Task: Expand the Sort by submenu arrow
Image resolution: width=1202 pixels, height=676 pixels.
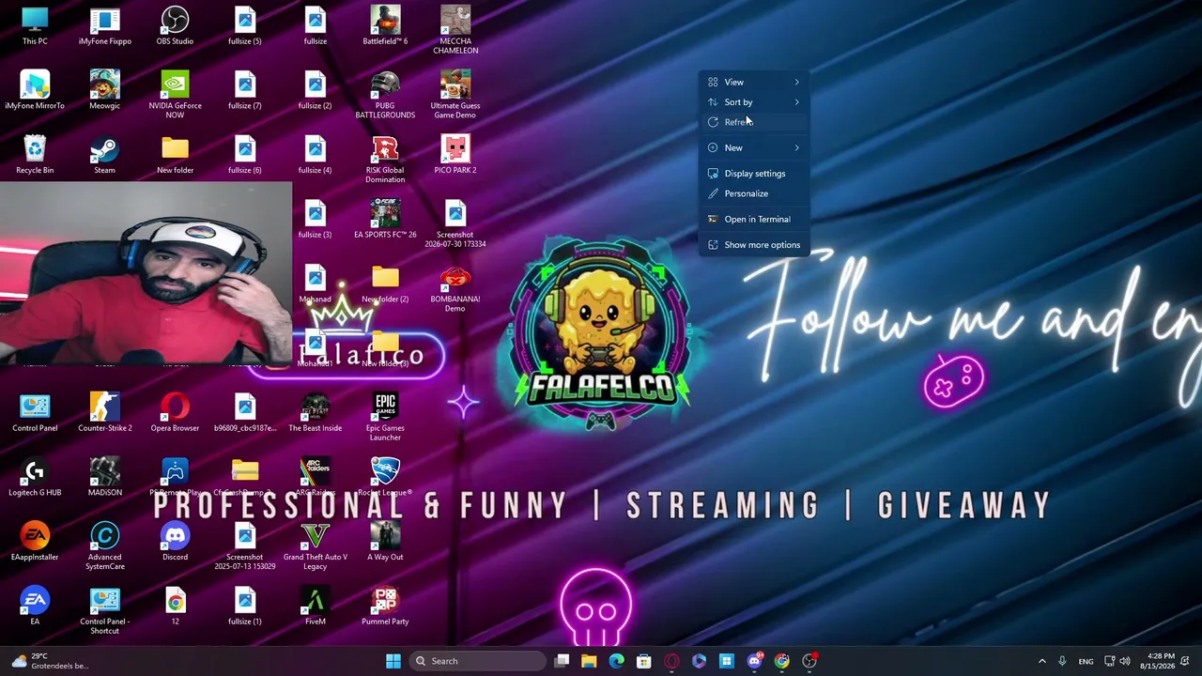Action: click(797, 102)
